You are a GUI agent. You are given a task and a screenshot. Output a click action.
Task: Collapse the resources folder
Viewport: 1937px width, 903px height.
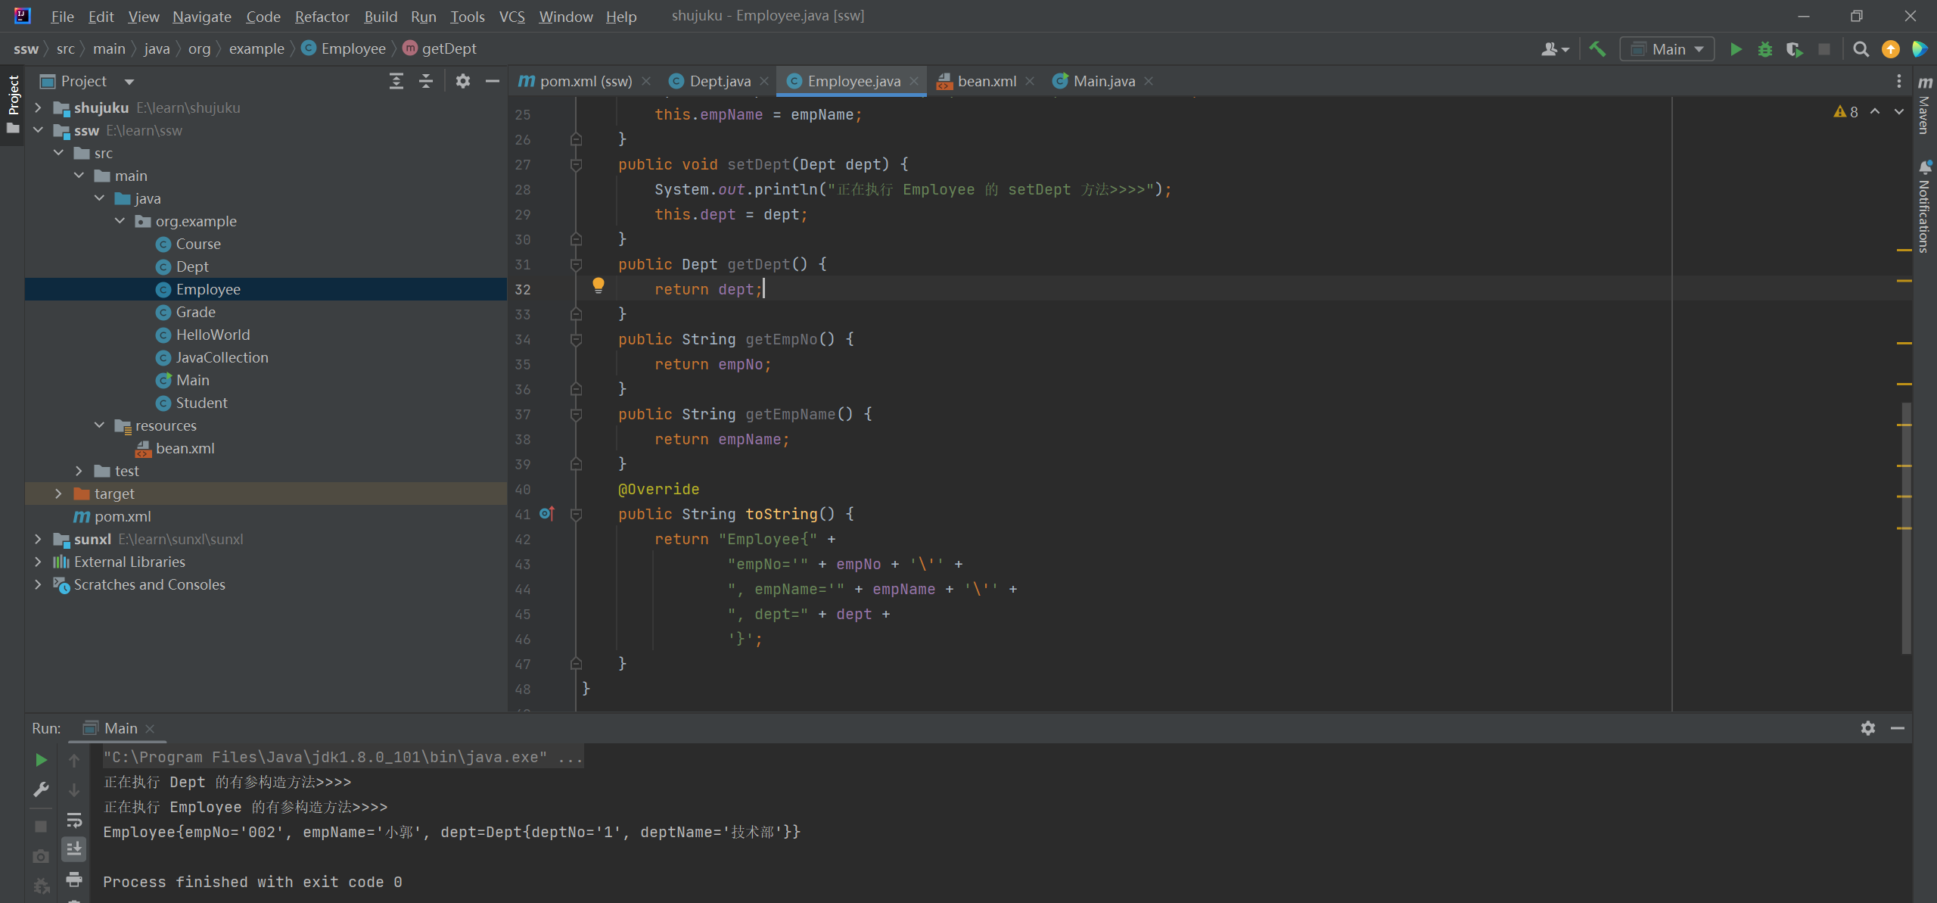99,425
